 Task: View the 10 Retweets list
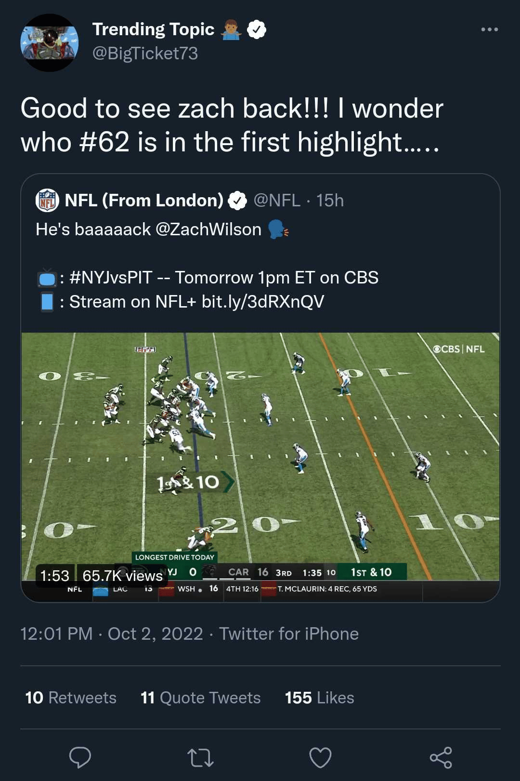pyautogui.click(x=71, y=698)
